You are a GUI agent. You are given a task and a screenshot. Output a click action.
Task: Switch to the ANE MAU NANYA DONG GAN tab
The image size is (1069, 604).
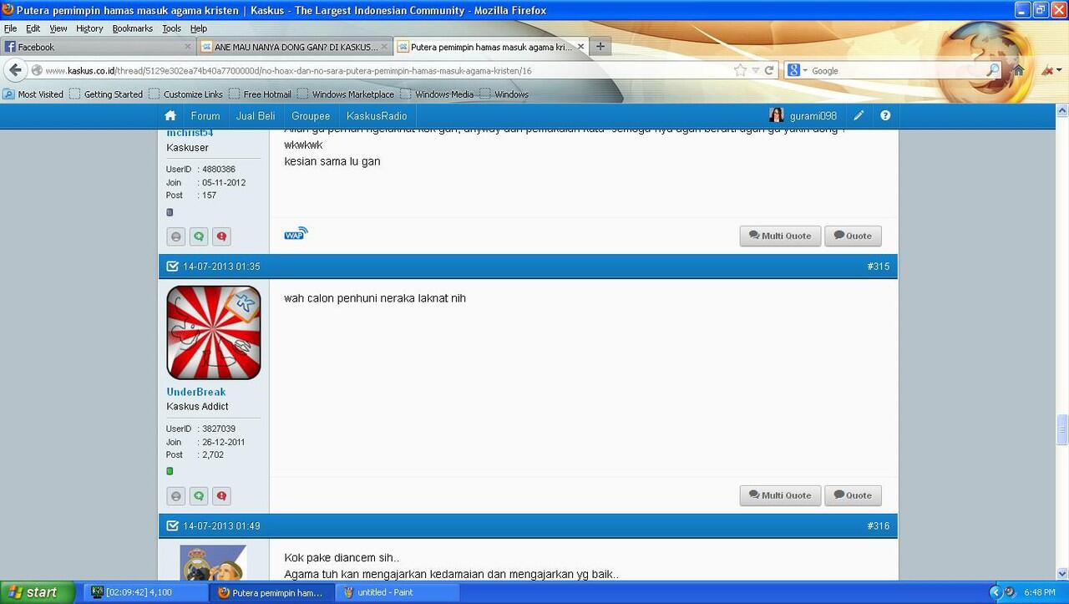295,47
